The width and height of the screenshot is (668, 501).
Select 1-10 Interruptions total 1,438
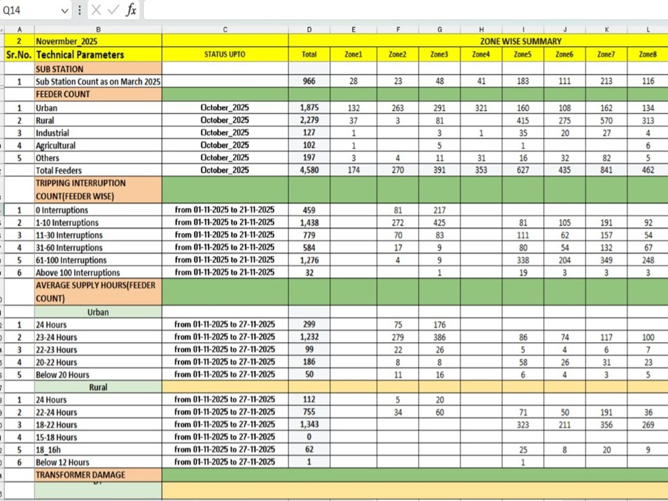pyautogui.click(x=309, y=222)
